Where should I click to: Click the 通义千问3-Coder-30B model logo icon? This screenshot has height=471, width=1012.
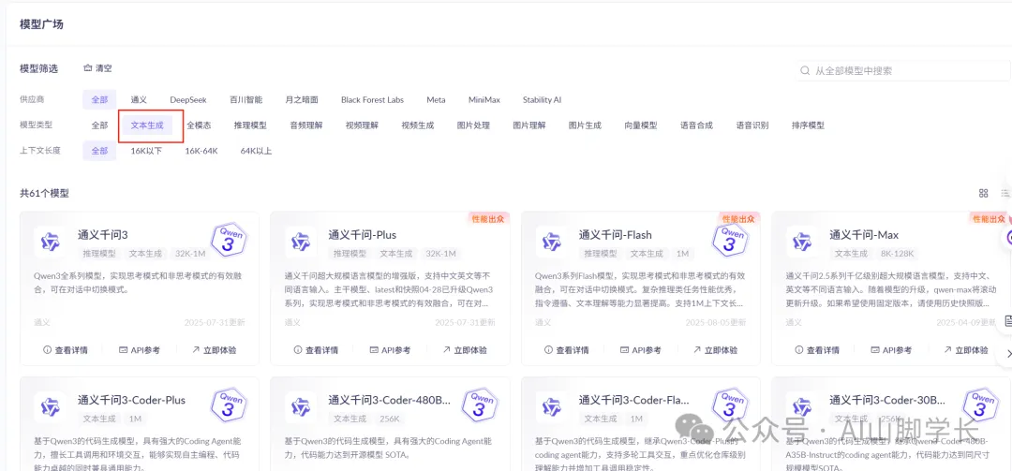point(801,406)
